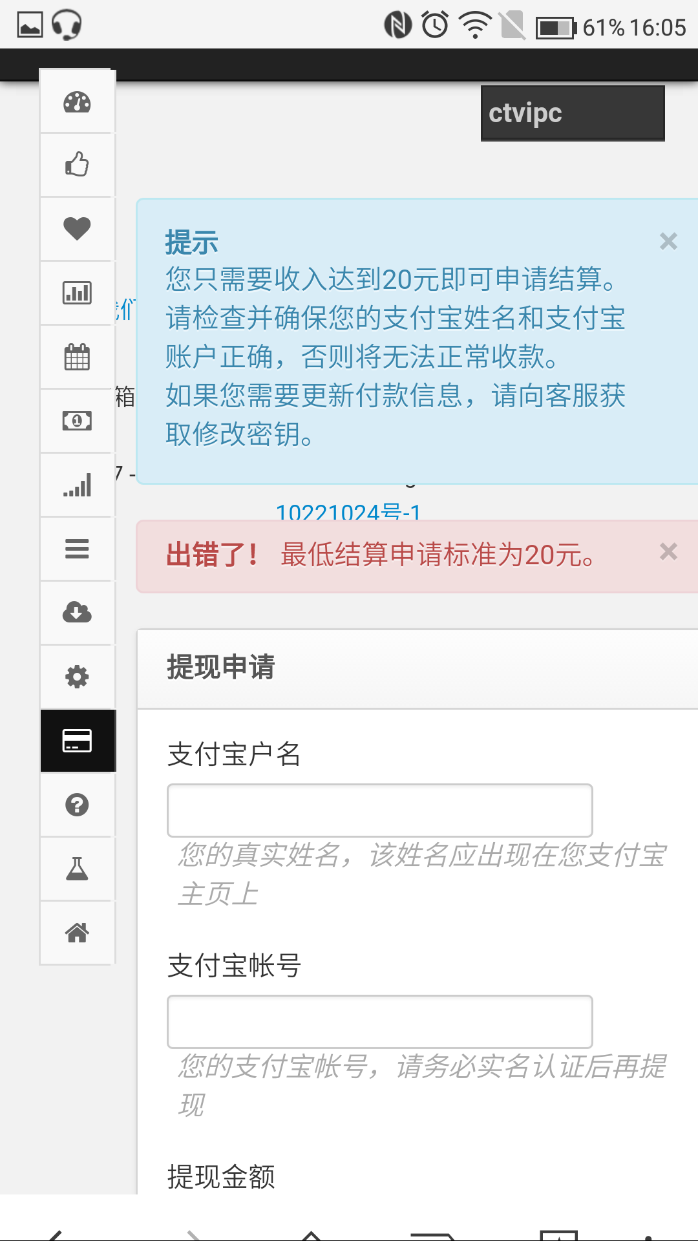Open the bar chart statistics icon
The width and height of the screenshot is (698, 1241).
click(x=77, y=293)
